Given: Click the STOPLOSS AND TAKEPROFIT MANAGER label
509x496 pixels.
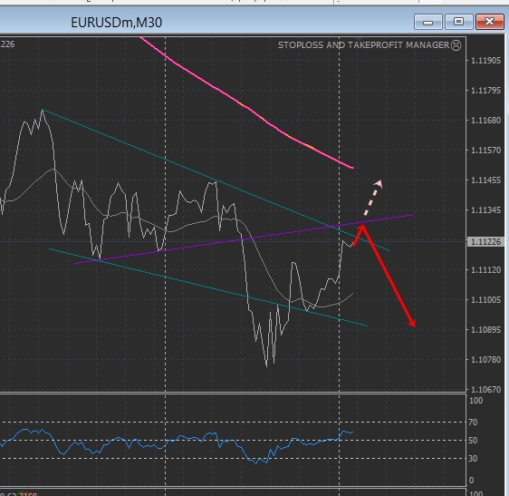Looking at the screenshot, I should pyautogui.click(x=363, y=44).
